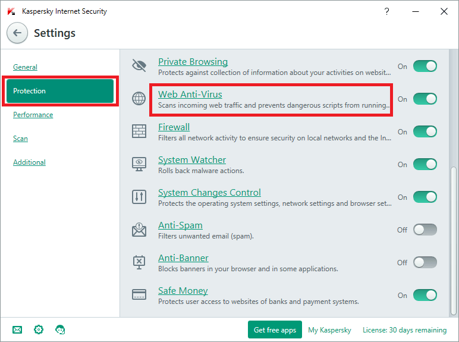The width and height of the screenshot is (459, 342).
Task: Open the Performance section in the sidebar
Action: (33, 115)
